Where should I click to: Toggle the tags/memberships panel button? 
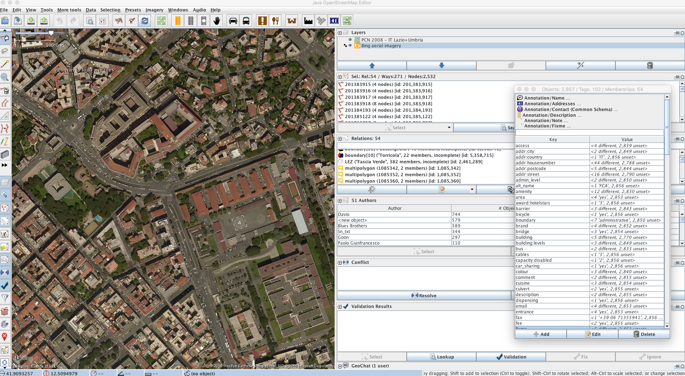[5, 195]
